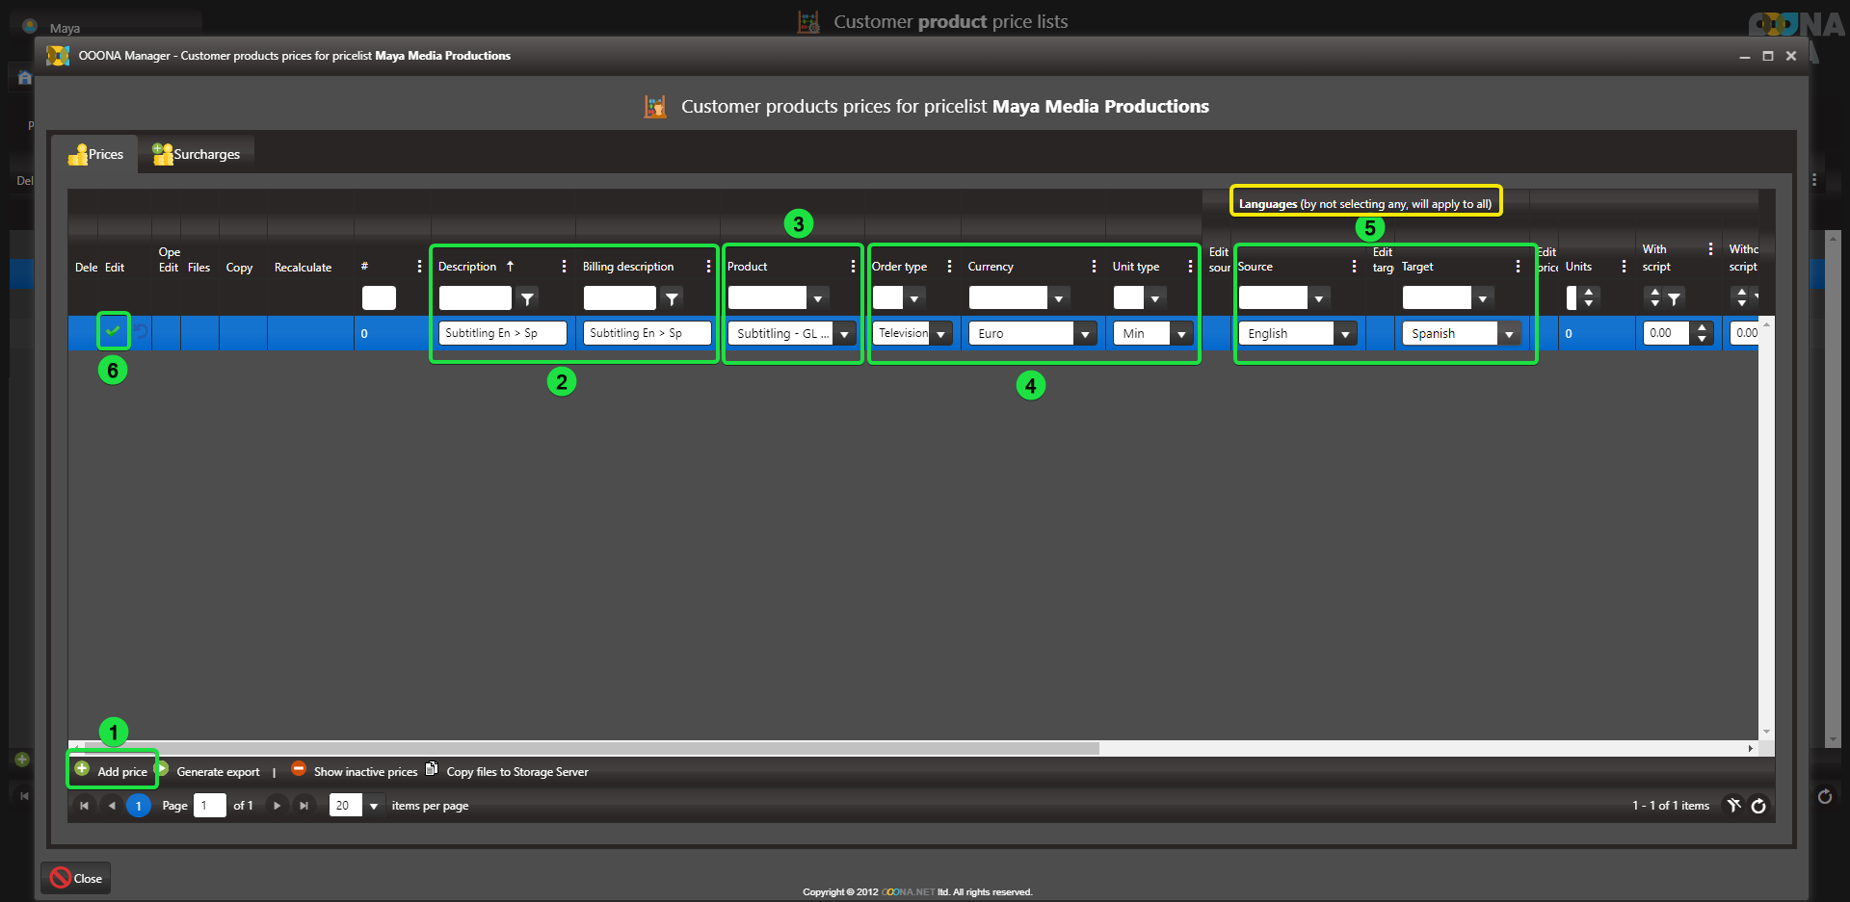Open the Product column options menu
1850x902 pixels.
tap(853, 267)
